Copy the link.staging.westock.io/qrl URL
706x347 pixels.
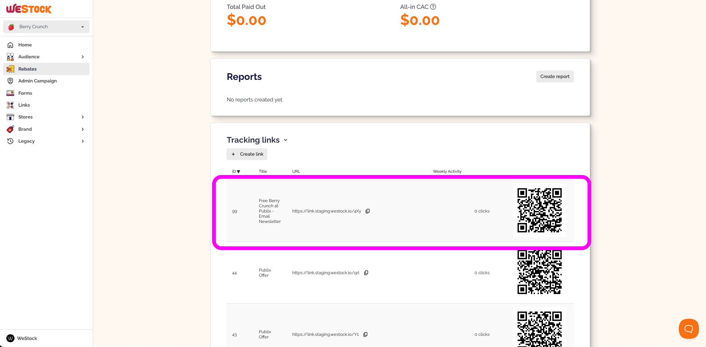366,273
